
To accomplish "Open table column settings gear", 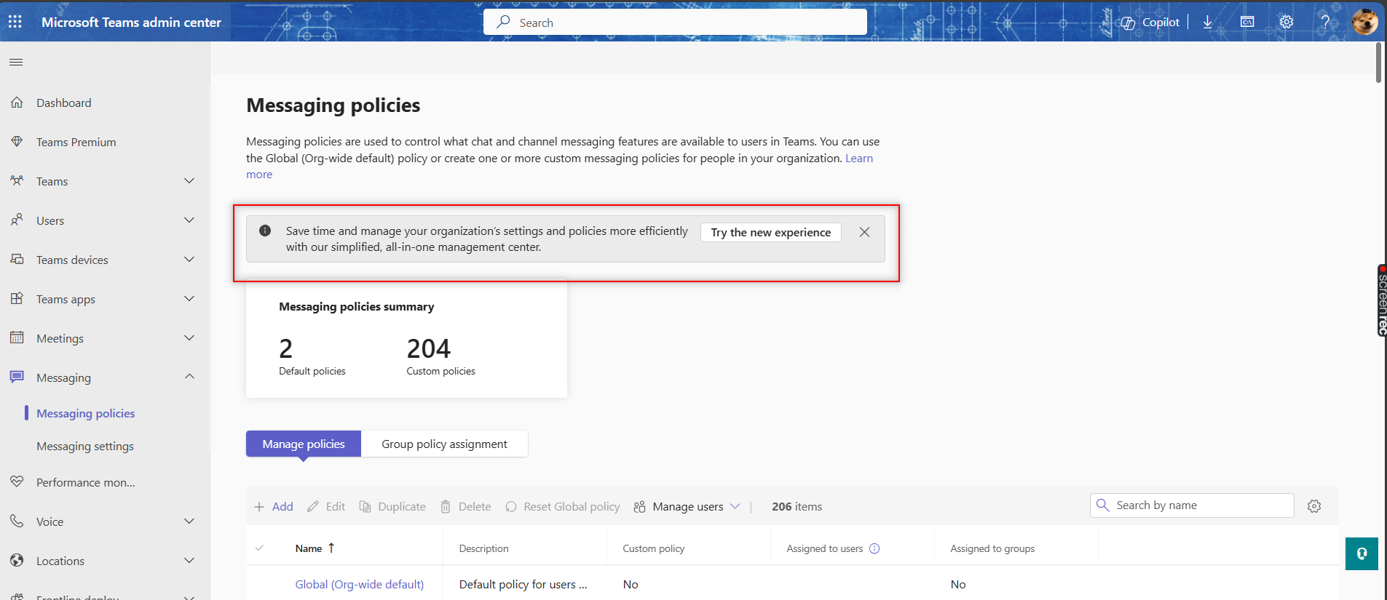I will 1313,506.
